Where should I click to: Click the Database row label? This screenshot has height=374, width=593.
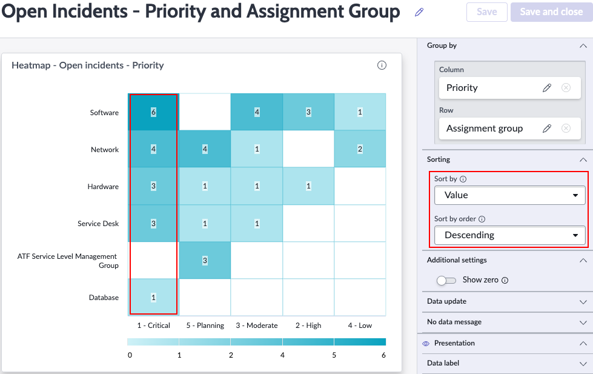[104, 298]
